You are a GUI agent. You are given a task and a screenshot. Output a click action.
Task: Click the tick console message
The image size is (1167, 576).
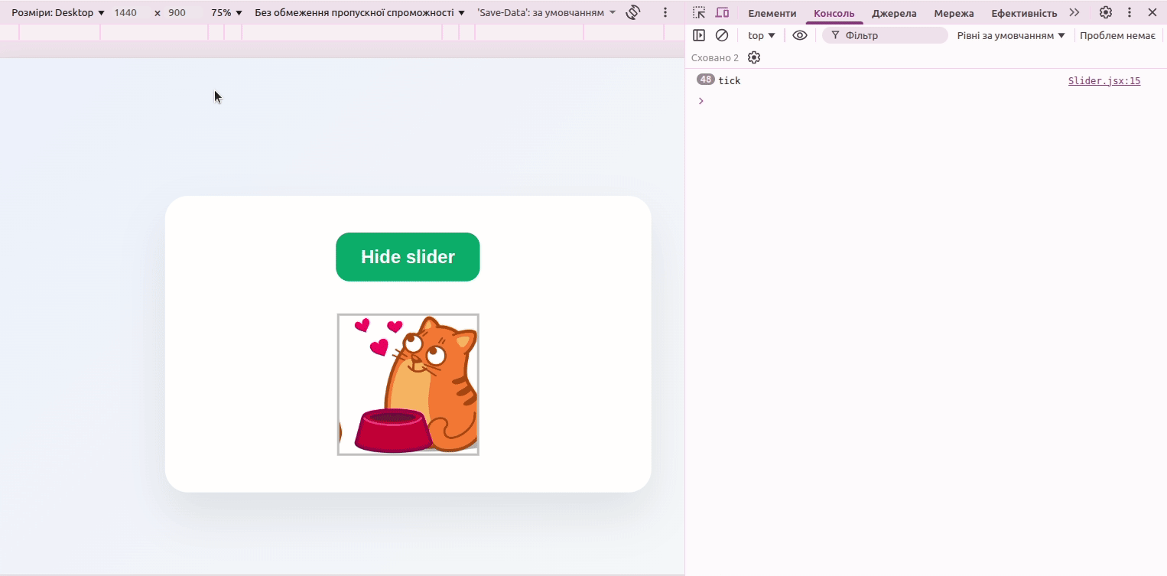pyautogui.click(x=730, y=81)
